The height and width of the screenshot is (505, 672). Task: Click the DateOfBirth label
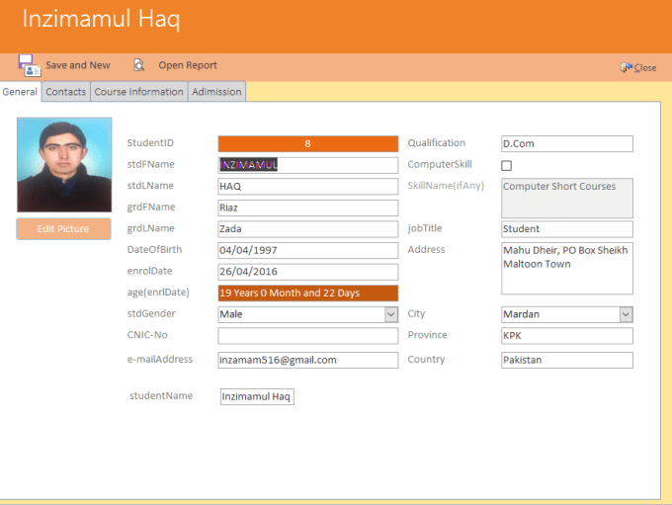click(154, 249)
